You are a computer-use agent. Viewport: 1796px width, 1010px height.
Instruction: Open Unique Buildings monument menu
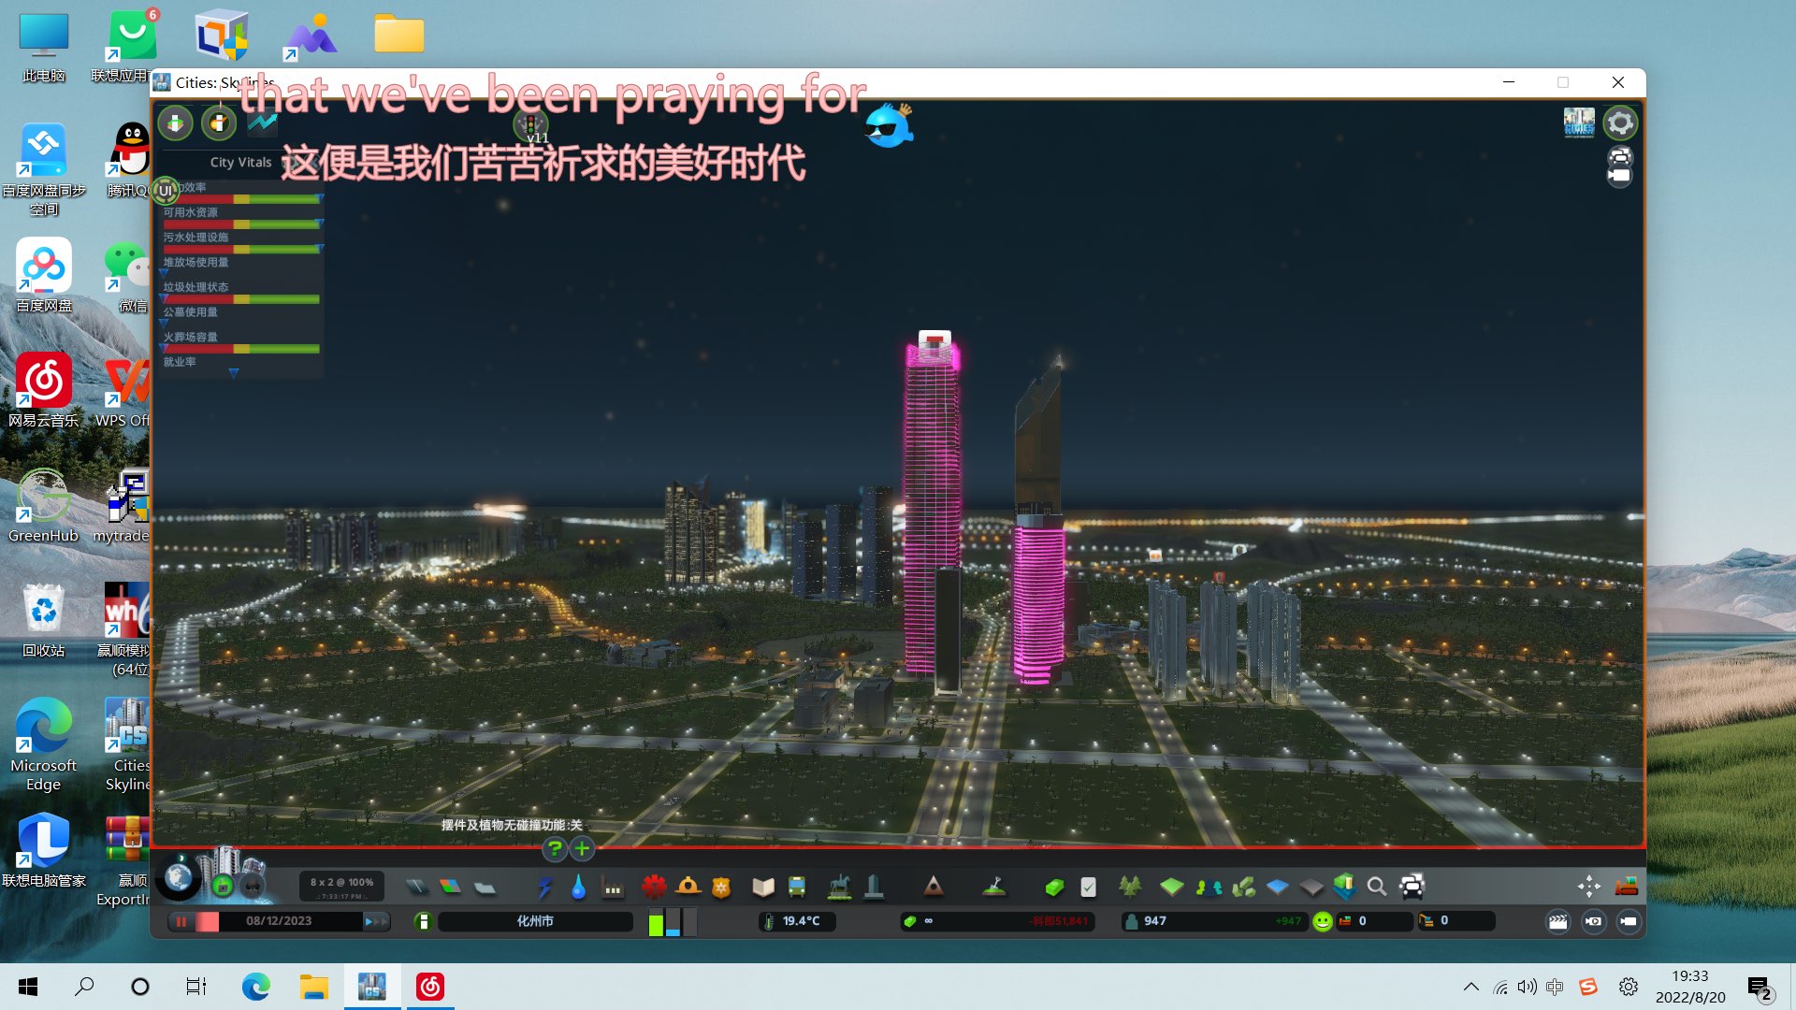[874, 887]
